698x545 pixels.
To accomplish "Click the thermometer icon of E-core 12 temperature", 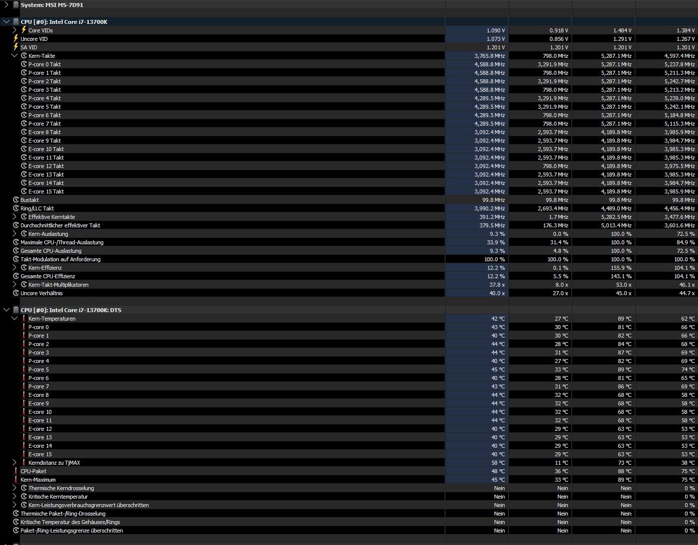I will tap(23, 429).
